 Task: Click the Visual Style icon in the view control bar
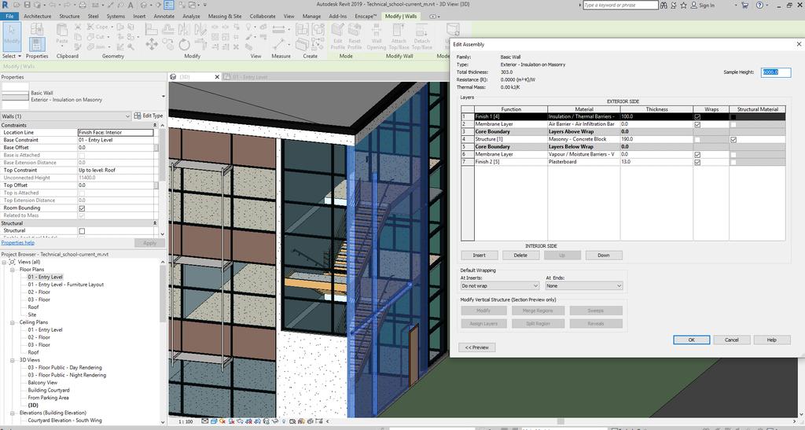point(215,421)
